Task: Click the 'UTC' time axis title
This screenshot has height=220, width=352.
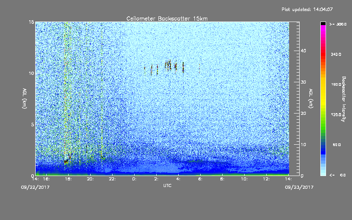Action: [x=167, y=185]
